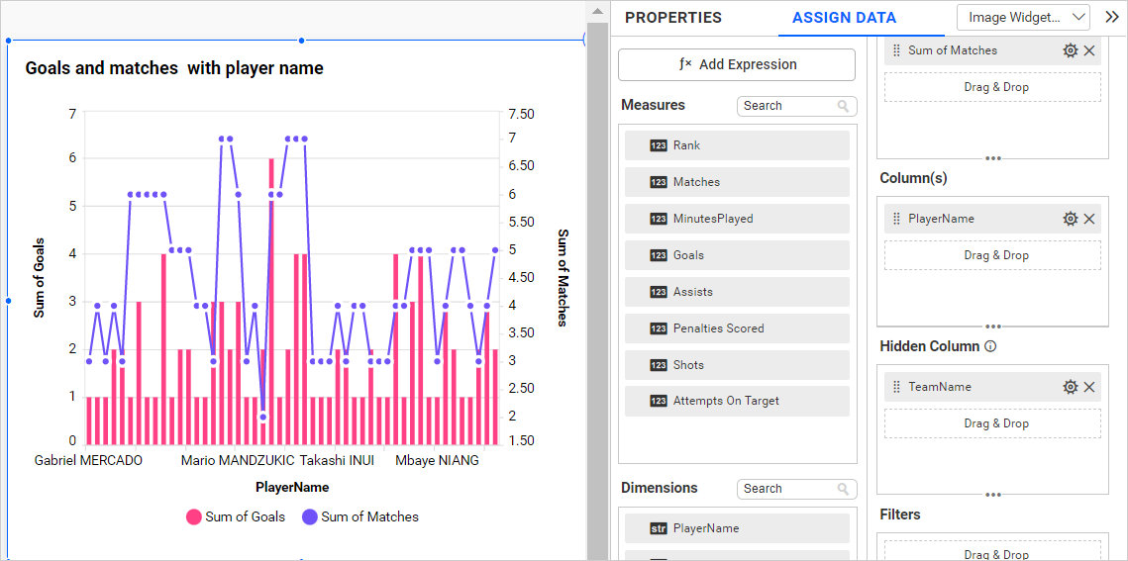The image size is (1128, 561).
Task: Select the Penalties Scored measure
Action: (737, 328)
